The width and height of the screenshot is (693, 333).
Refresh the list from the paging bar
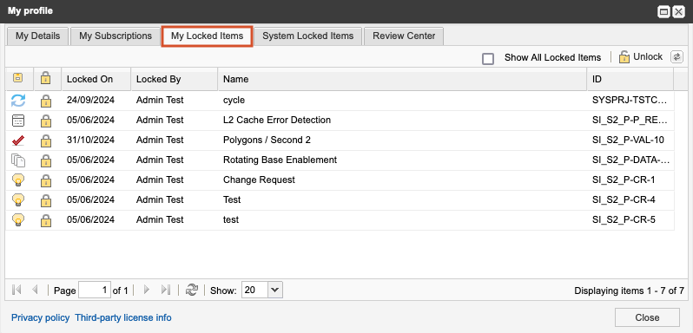(x=191, y=290)
